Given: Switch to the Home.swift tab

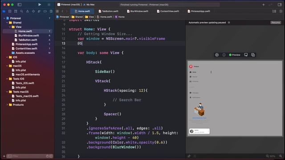Looking at the screenshot, I should click(x=82, y=11).
